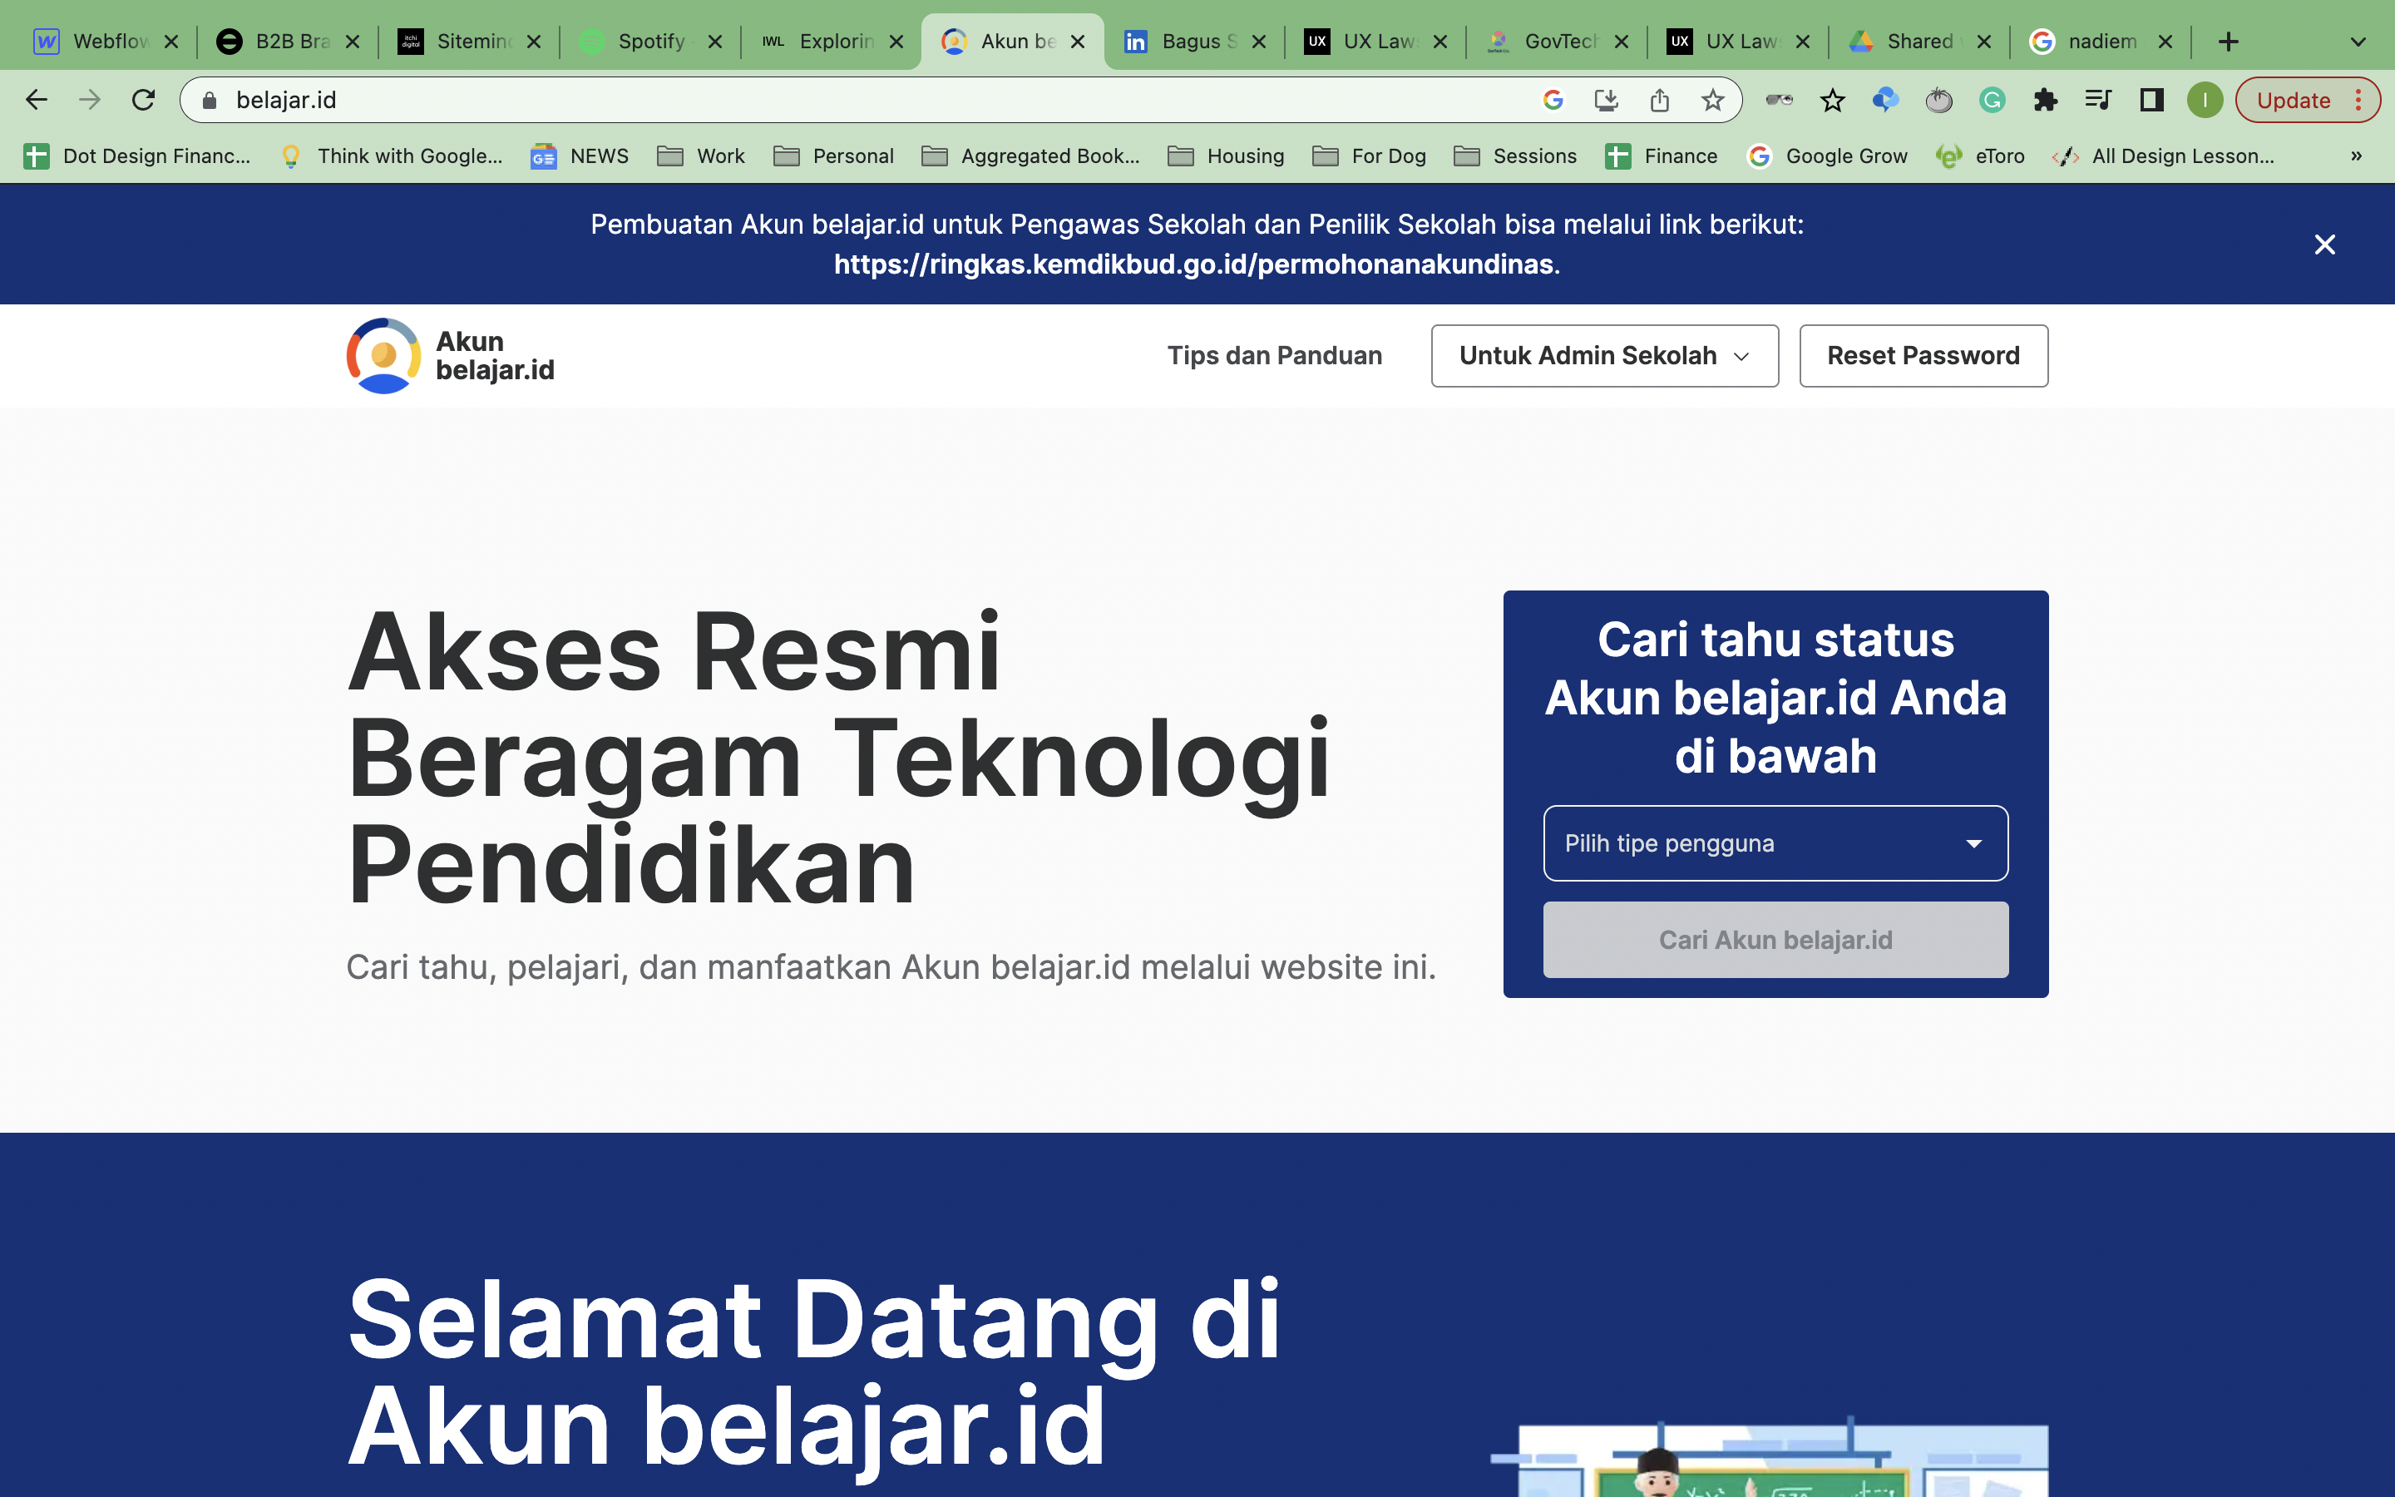Image resolution: width=2395 pixels, height=1497 pixels.
Task: Open Google icon in address bar
Action: coord(1553,100)
